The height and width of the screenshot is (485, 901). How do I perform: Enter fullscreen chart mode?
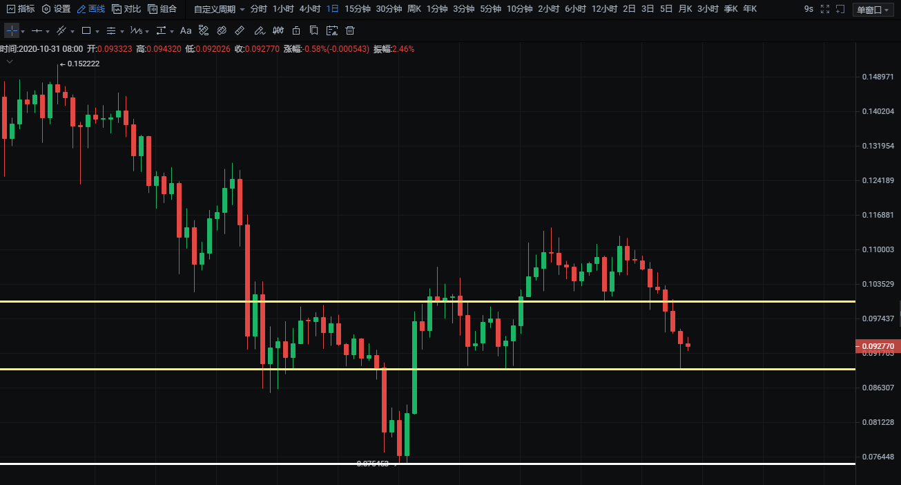point(824,9)
